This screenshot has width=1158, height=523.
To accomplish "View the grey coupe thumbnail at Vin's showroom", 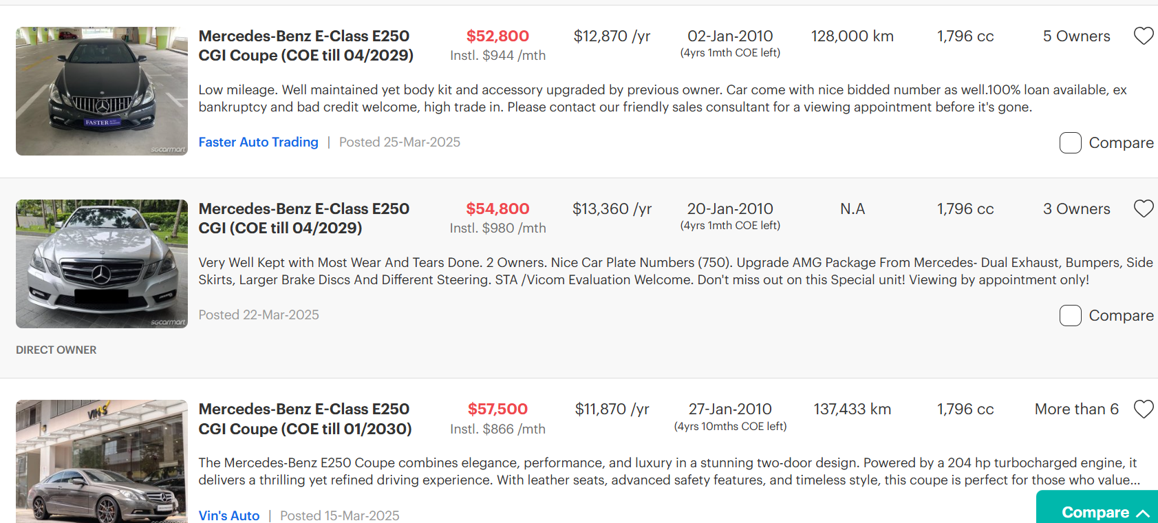I will (102, 461).
